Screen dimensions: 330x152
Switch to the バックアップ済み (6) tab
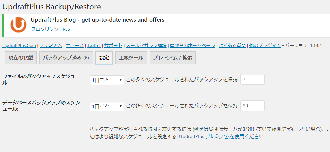[x=66, y=58]
